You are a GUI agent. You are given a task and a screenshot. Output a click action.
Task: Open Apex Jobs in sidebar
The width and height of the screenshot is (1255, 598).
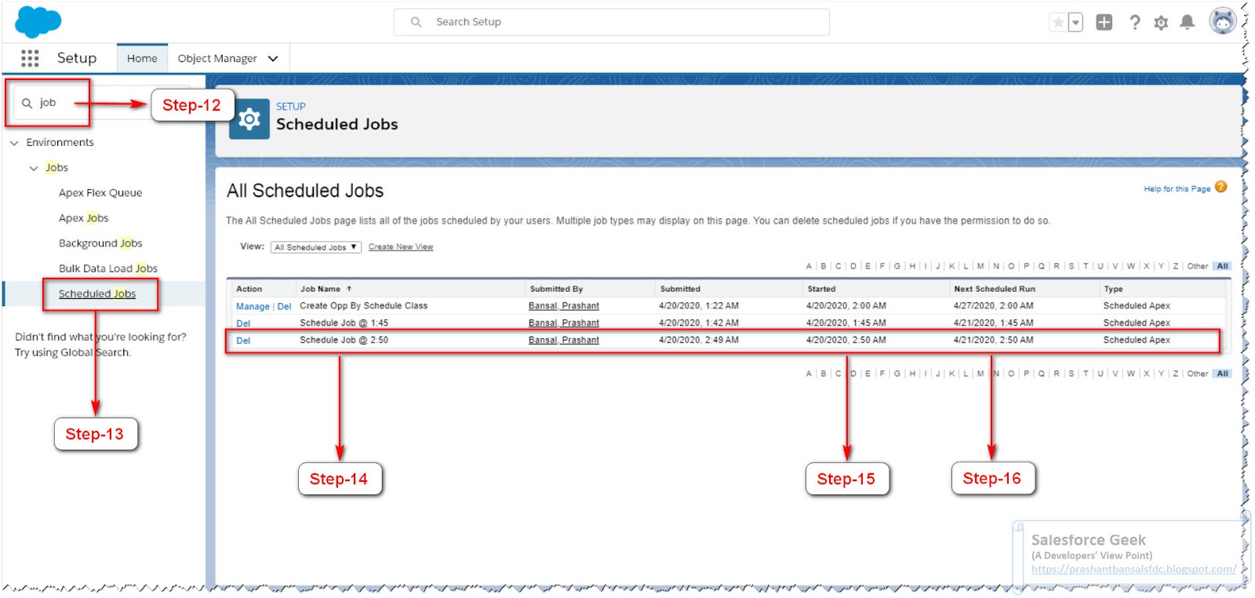point(84,218)
